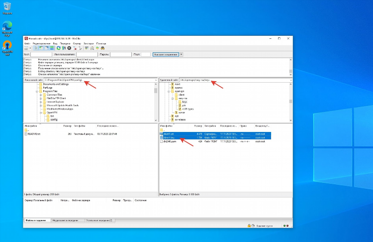Screen dimensions: 373x242
Task: Select client1.key in the remote file list
Action: tap(215, 137)
